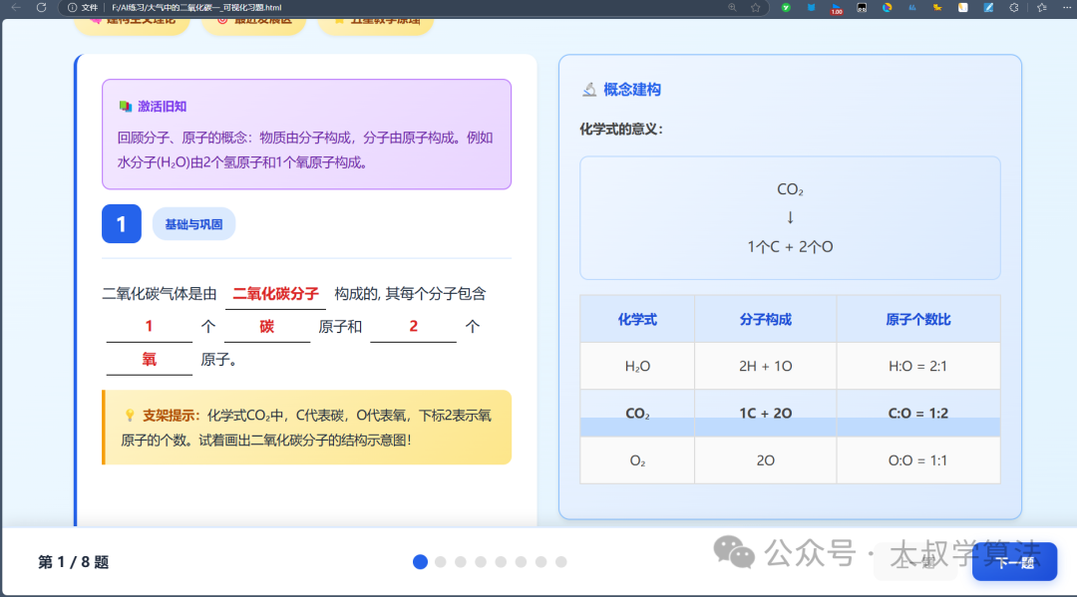Click the 建构主义理论 tag
Image resolution: width=1077 pixels, height=597 pixels.
(133, 22)
